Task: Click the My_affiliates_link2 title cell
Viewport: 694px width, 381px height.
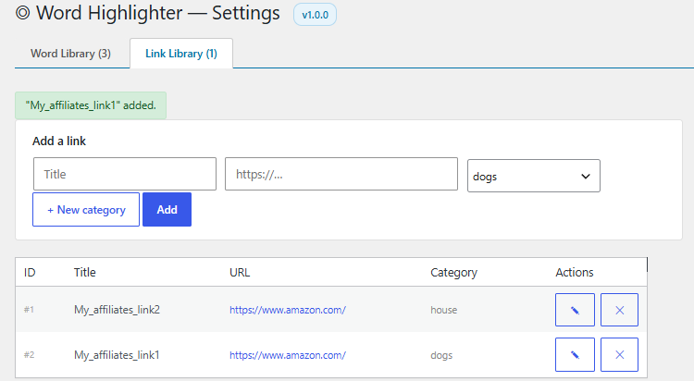Action: 117,310
